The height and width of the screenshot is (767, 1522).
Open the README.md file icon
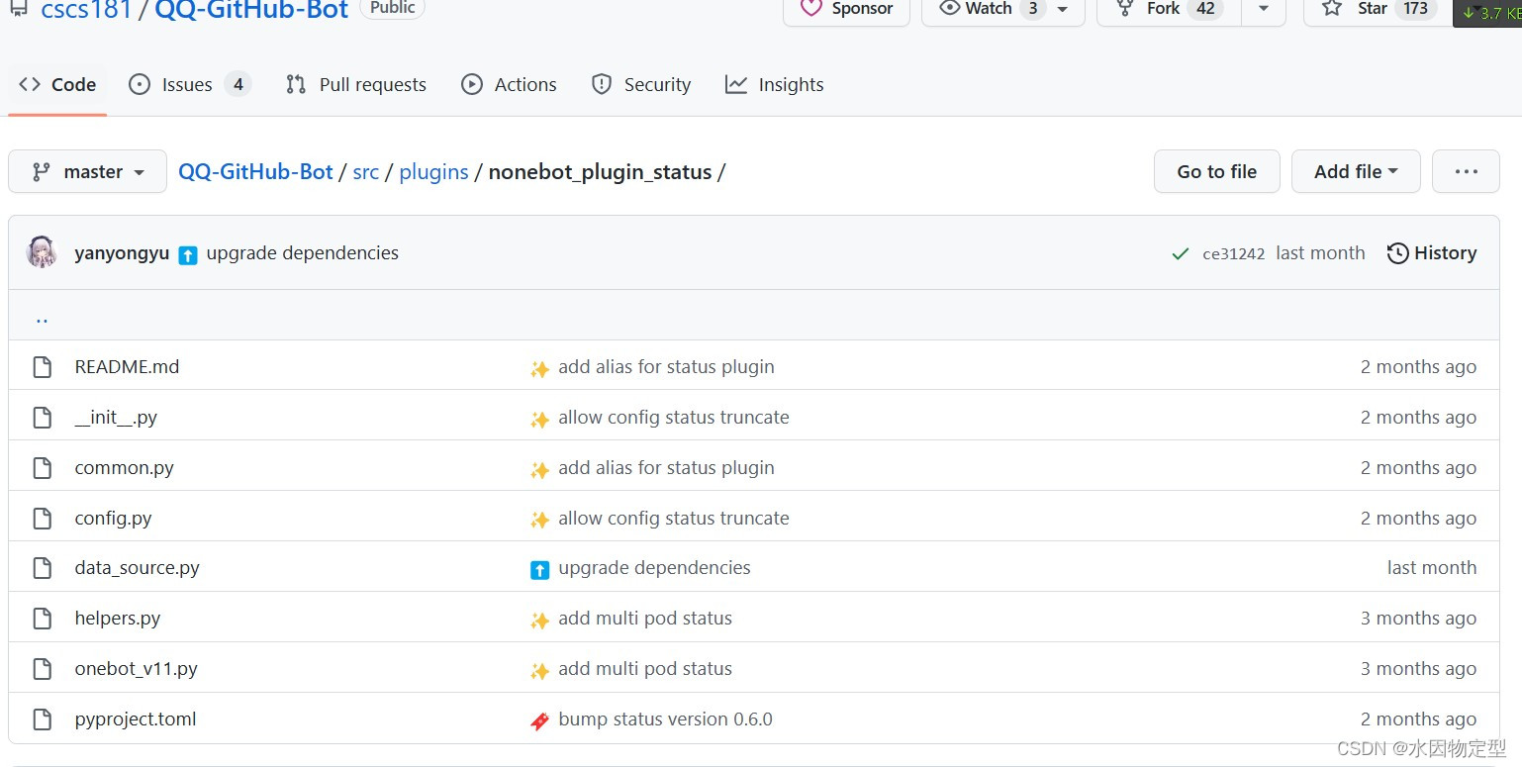click(42, 367)
